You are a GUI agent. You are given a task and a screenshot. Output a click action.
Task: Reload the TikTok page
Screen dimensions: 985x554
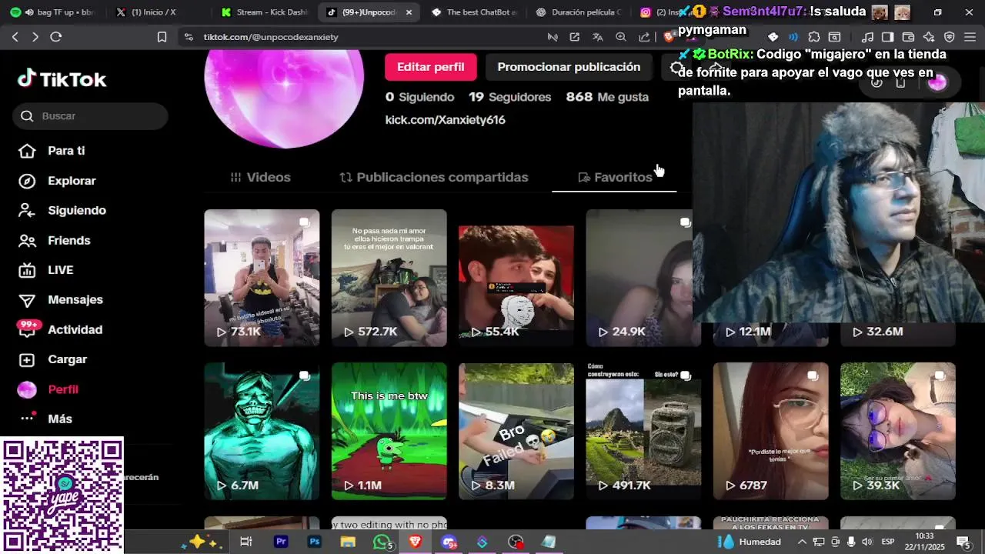[55, 37]
